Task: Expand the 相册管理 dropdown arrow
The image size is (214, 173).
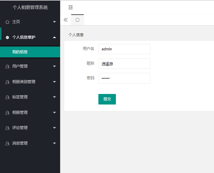Action: (x=55, y=112)
